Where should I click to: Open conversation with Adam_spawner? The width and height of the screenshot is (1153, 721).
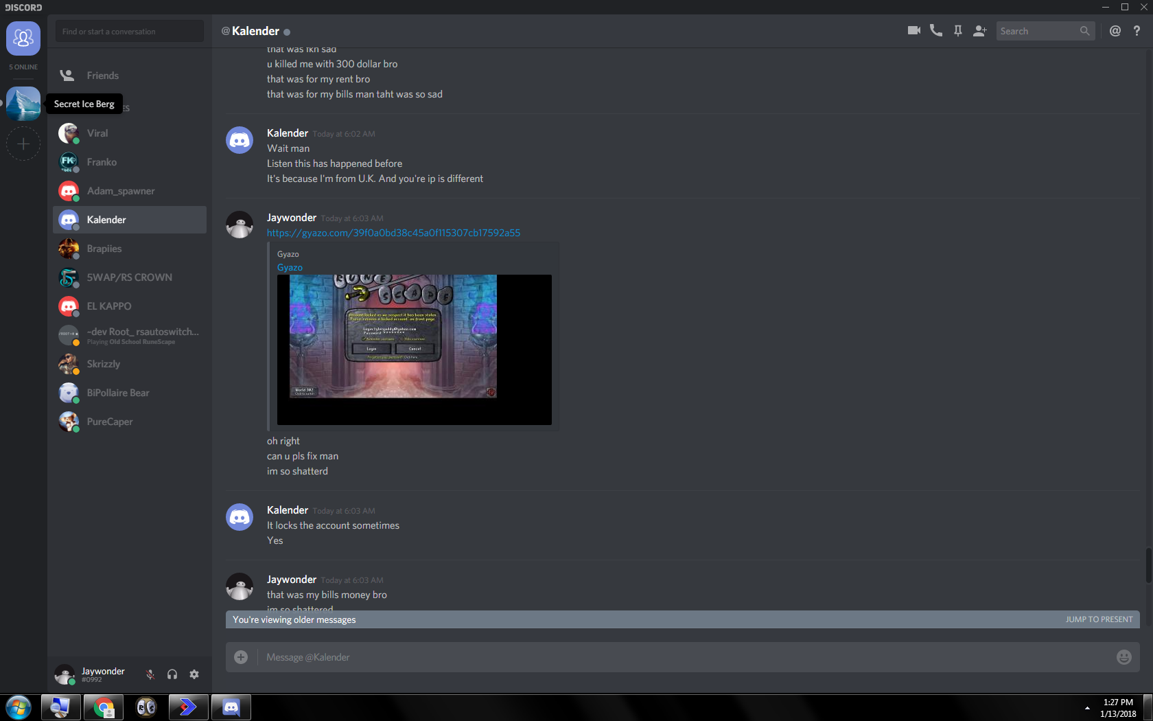point(130,191)
